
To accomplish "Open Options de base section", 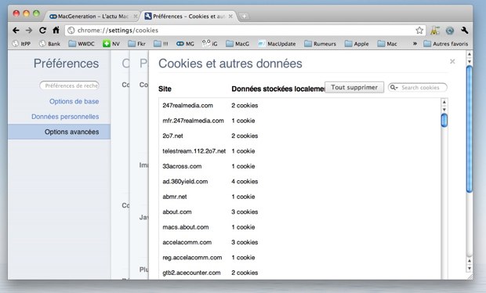I will 74,101.
